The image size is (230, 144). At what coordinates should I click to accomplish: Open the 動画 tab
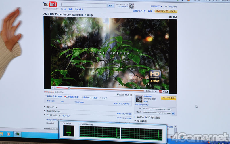(x=70, y=9)
